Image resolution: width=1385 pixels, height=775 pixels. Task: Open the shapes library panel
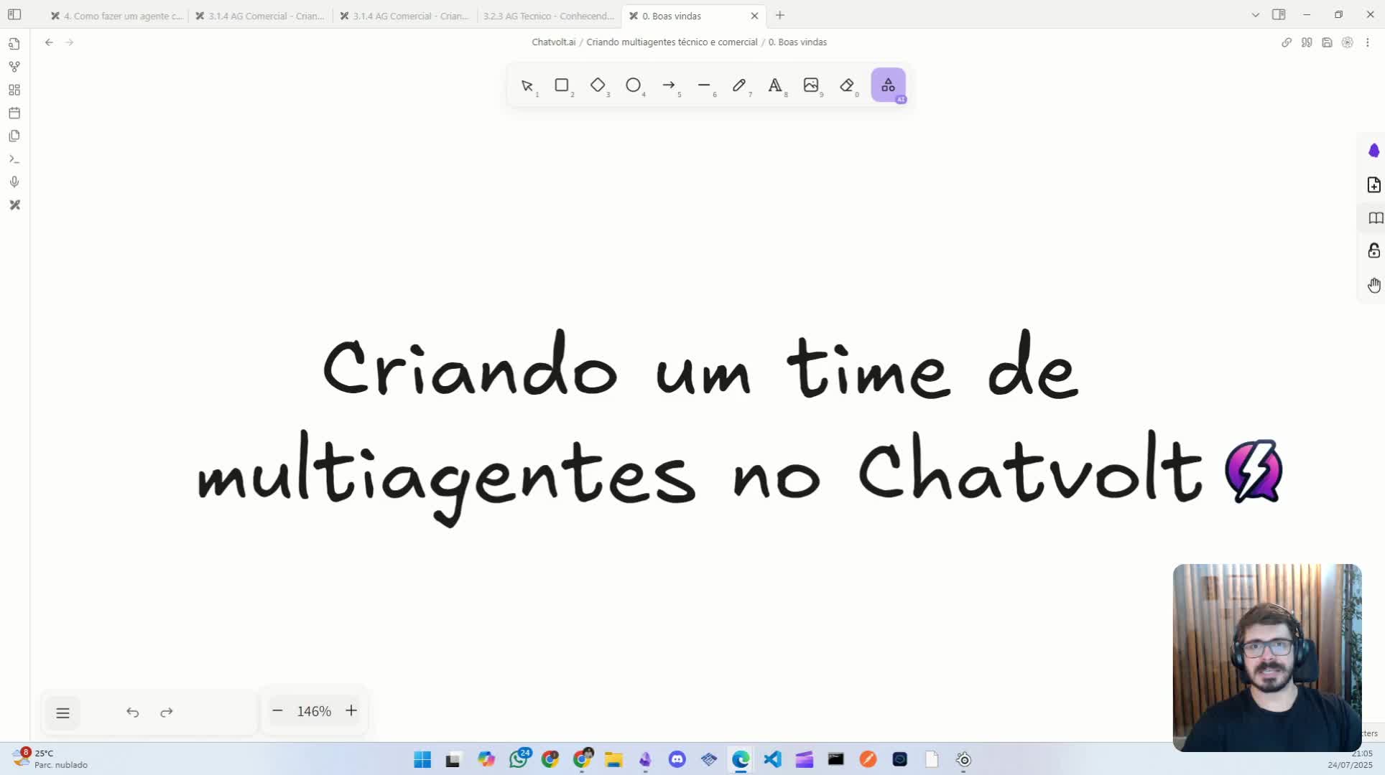(x=888, y=85)
